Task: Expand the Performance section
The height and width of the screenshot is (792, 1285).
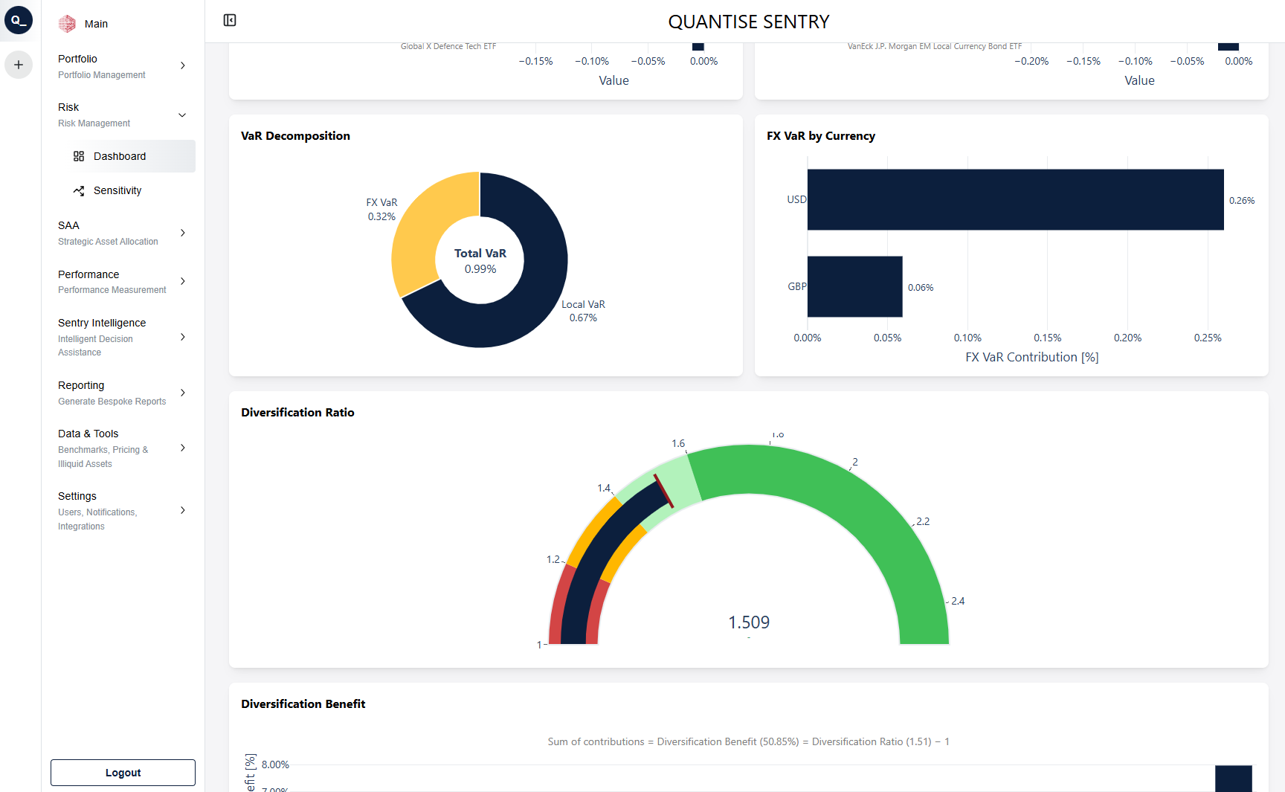Action: (183, 281)
